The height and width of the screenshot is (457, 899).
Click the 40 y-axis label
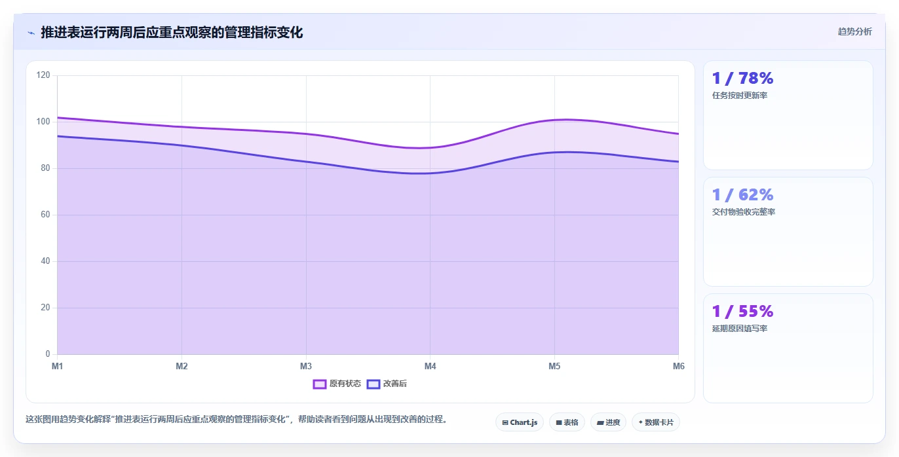[45, 261]
